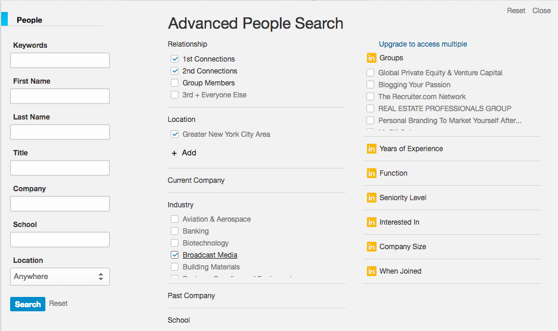Expand the When Joined filter
The image size is (558, 331).
tap(400, 271)
